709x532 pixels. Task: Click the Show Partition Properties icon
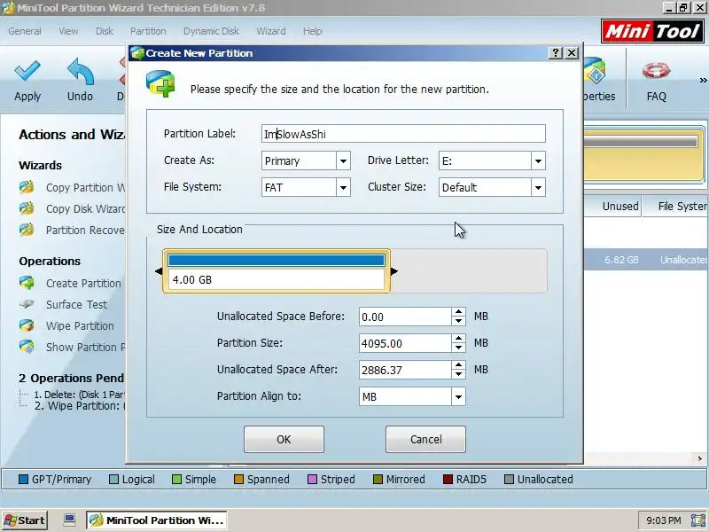click(x=27, y=347)
